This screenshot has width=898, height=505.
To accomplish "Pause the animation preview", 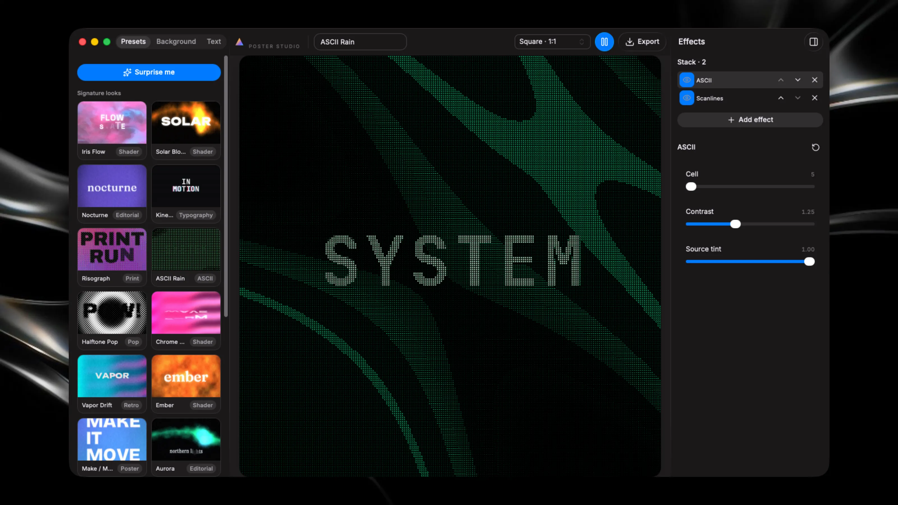I will click(604, 42).
